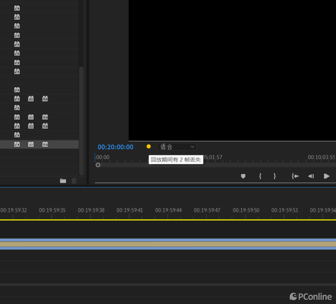Screen dimensions: 336x304
Task: Click timeline ruler at 00:19:59:44
Action: click(168, 210)
